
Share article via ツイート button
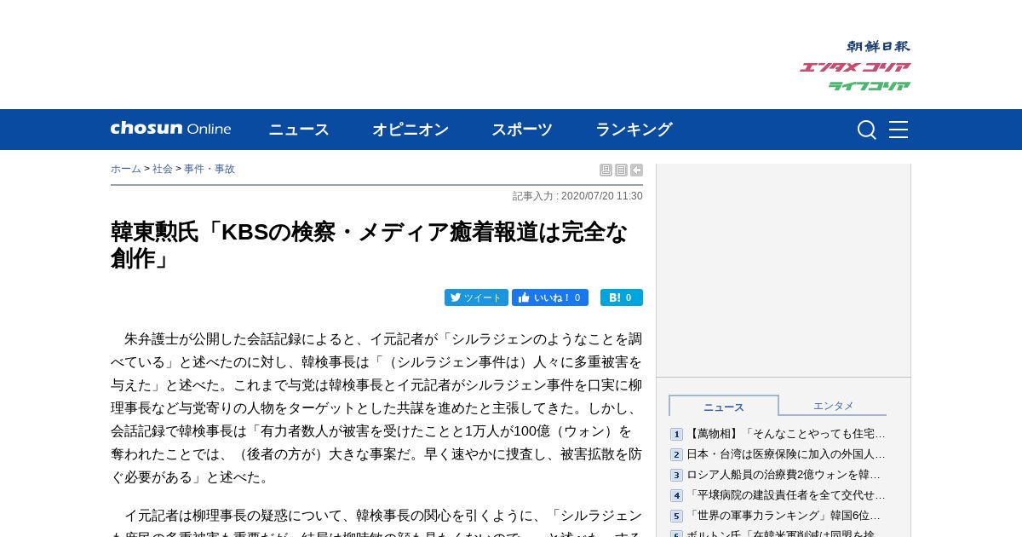[476, 297]
